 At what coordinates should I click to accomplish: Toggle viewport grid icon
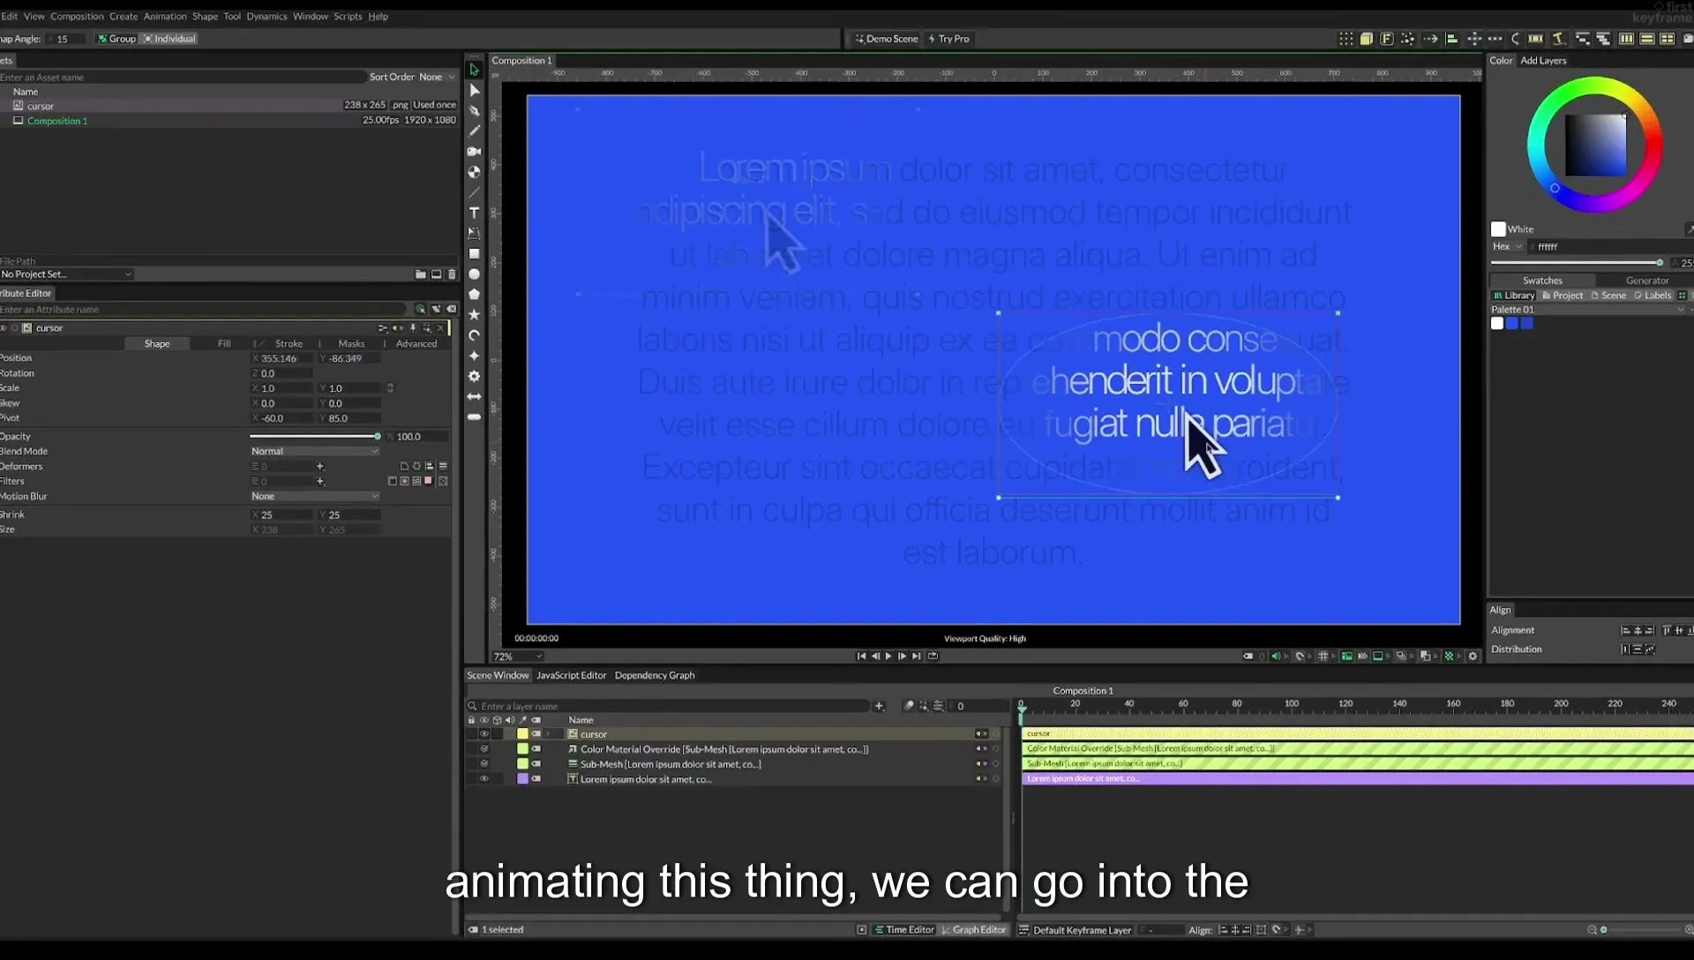click(1323, 656)
